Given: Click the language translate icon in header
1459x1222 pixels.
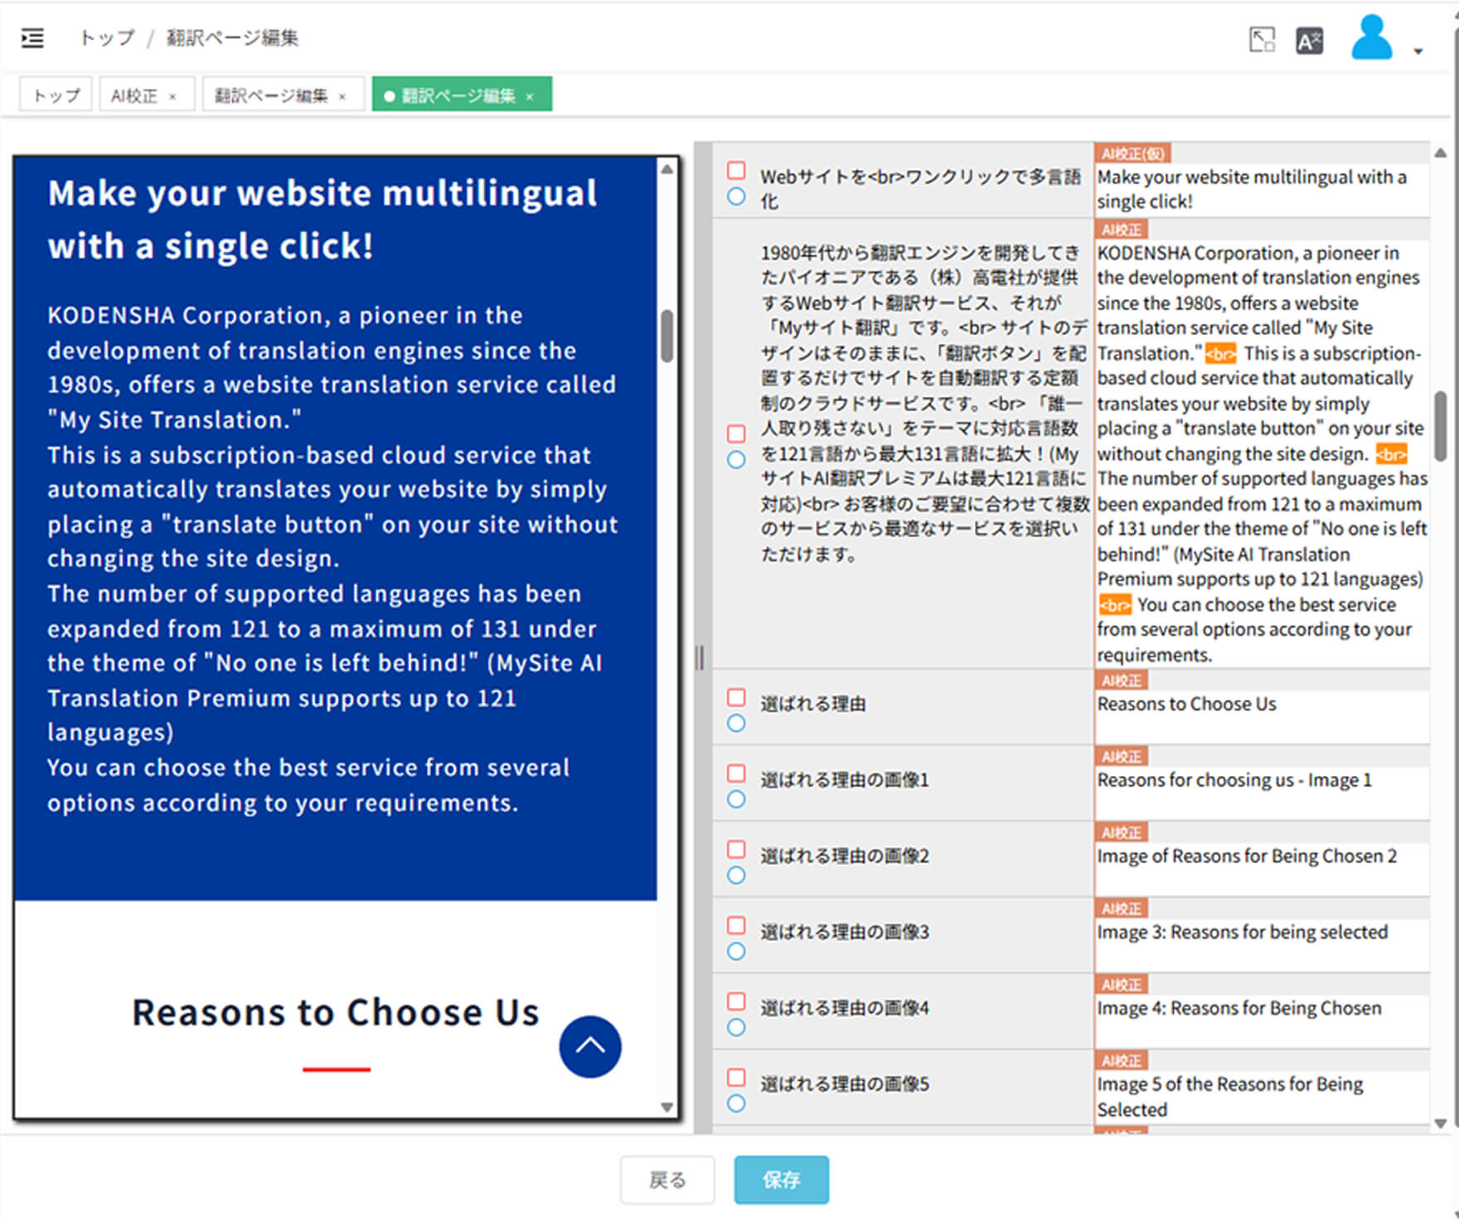Looking at the screenshot, I should pyautogui.click(x=1309, y=41).
